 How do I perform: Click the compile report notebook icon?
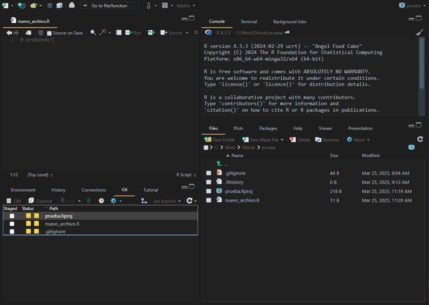point(119,33)
